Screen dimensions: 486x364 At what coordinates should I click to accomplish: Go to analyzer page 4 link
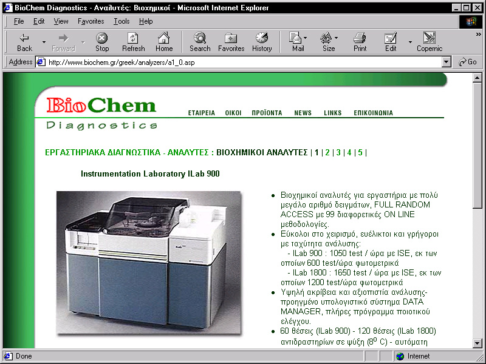[x=349, y=152]
